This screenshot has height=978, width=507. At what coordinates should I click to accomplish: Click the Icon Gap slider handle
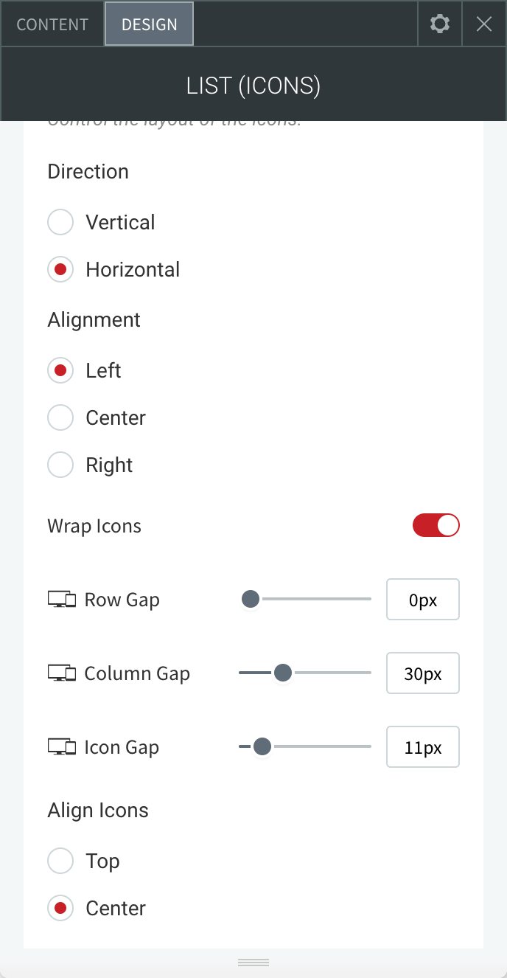point(262,746)
